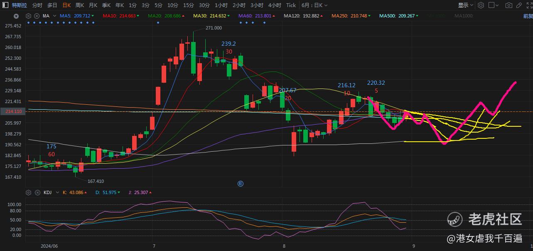Expand the 6月:日K range dropdown
The height and width of the screenshot is (251, 533).
click(314, 5)
